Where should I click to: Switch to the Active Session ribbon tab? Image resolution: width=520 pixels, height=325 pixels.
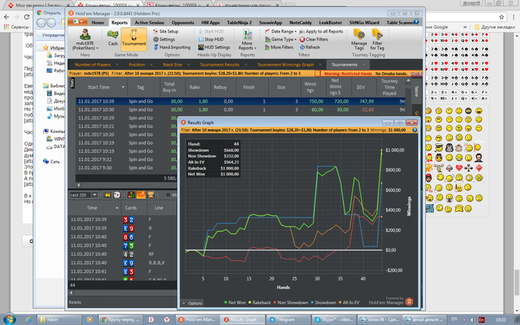pyautogui.click(x=149, y=22)
